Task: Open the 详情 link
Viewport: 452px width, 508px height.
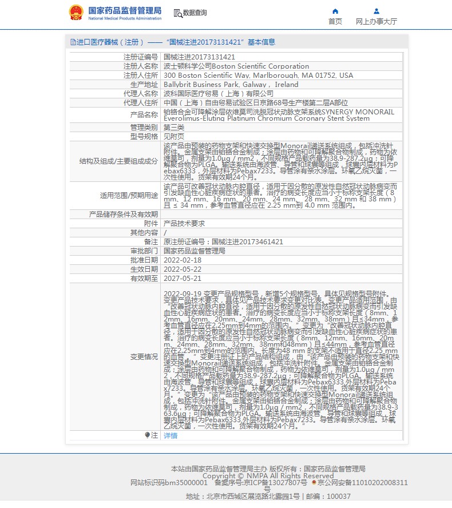Action: 171,435
